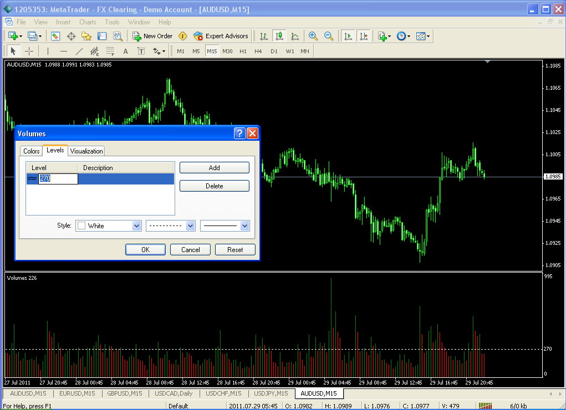Click the dialog help question-mark button
Viewport: 566px width, 410px height.
pos(239,133)
